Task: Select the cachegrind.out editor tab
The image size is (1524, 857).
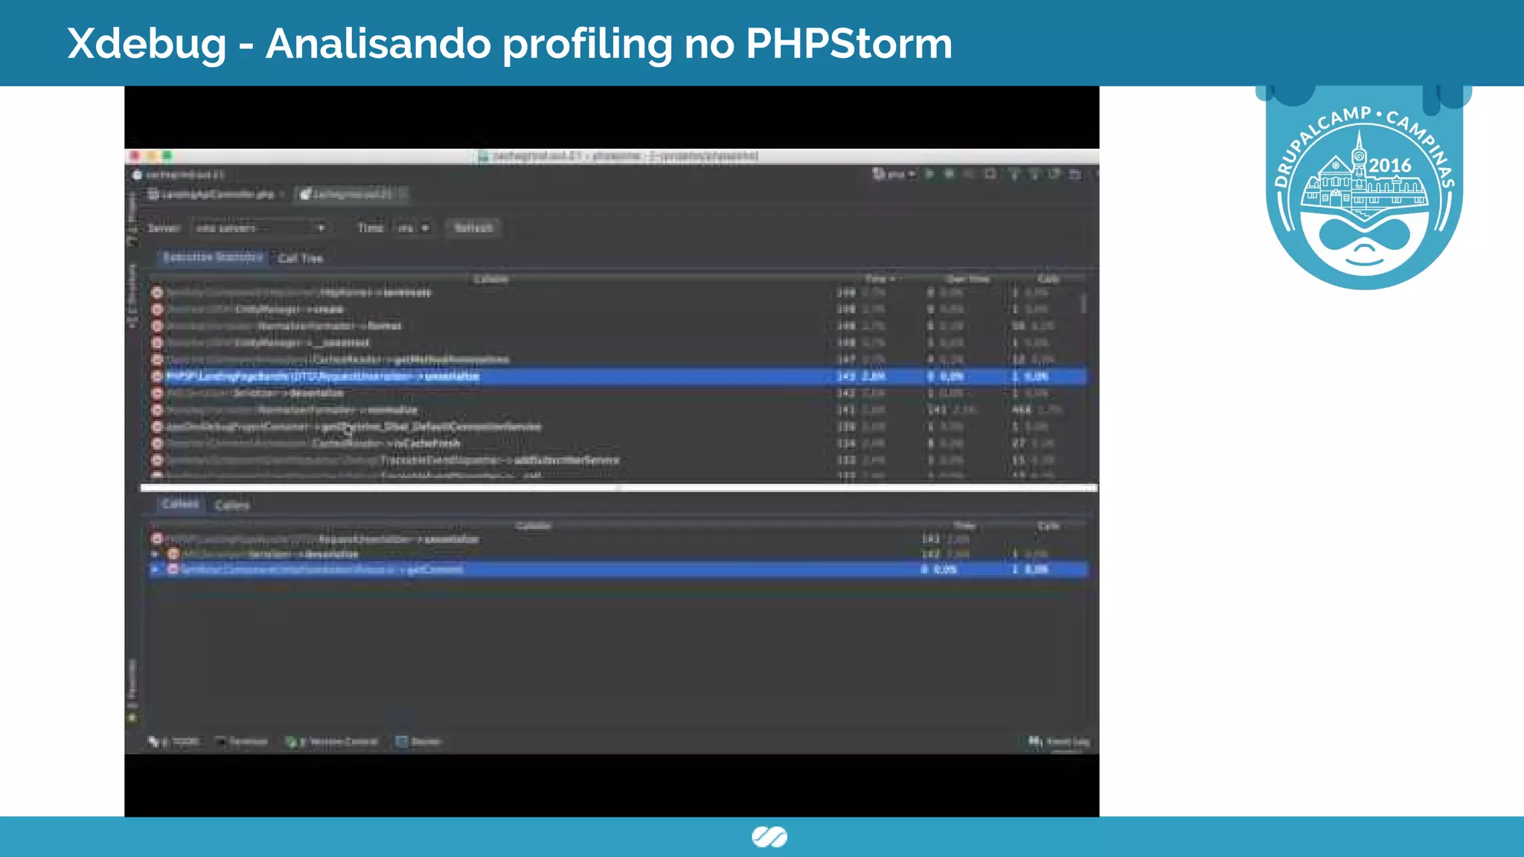Action: click(350, 194)
